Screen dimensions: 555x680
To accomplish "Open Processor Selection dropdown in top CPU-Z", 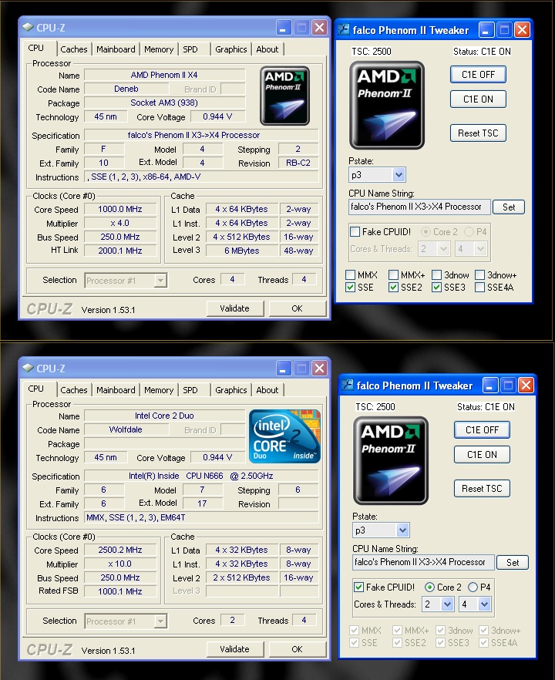I will click(160, 281).
